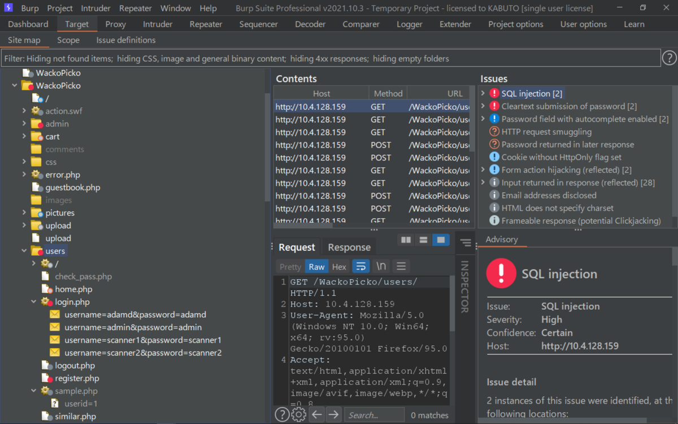Open the search help question icon

click(x=282, y=415)
